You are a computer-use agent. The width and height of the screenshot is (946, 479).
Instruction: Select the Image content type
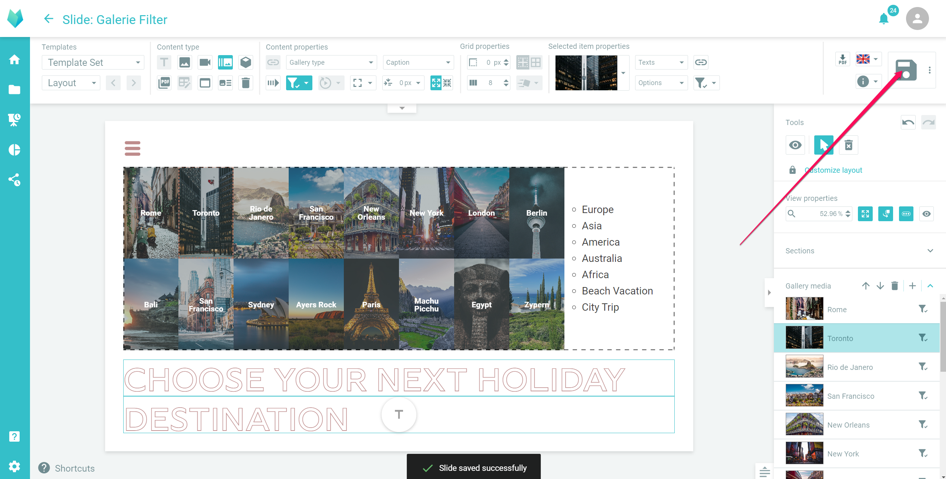pos(185,62)
